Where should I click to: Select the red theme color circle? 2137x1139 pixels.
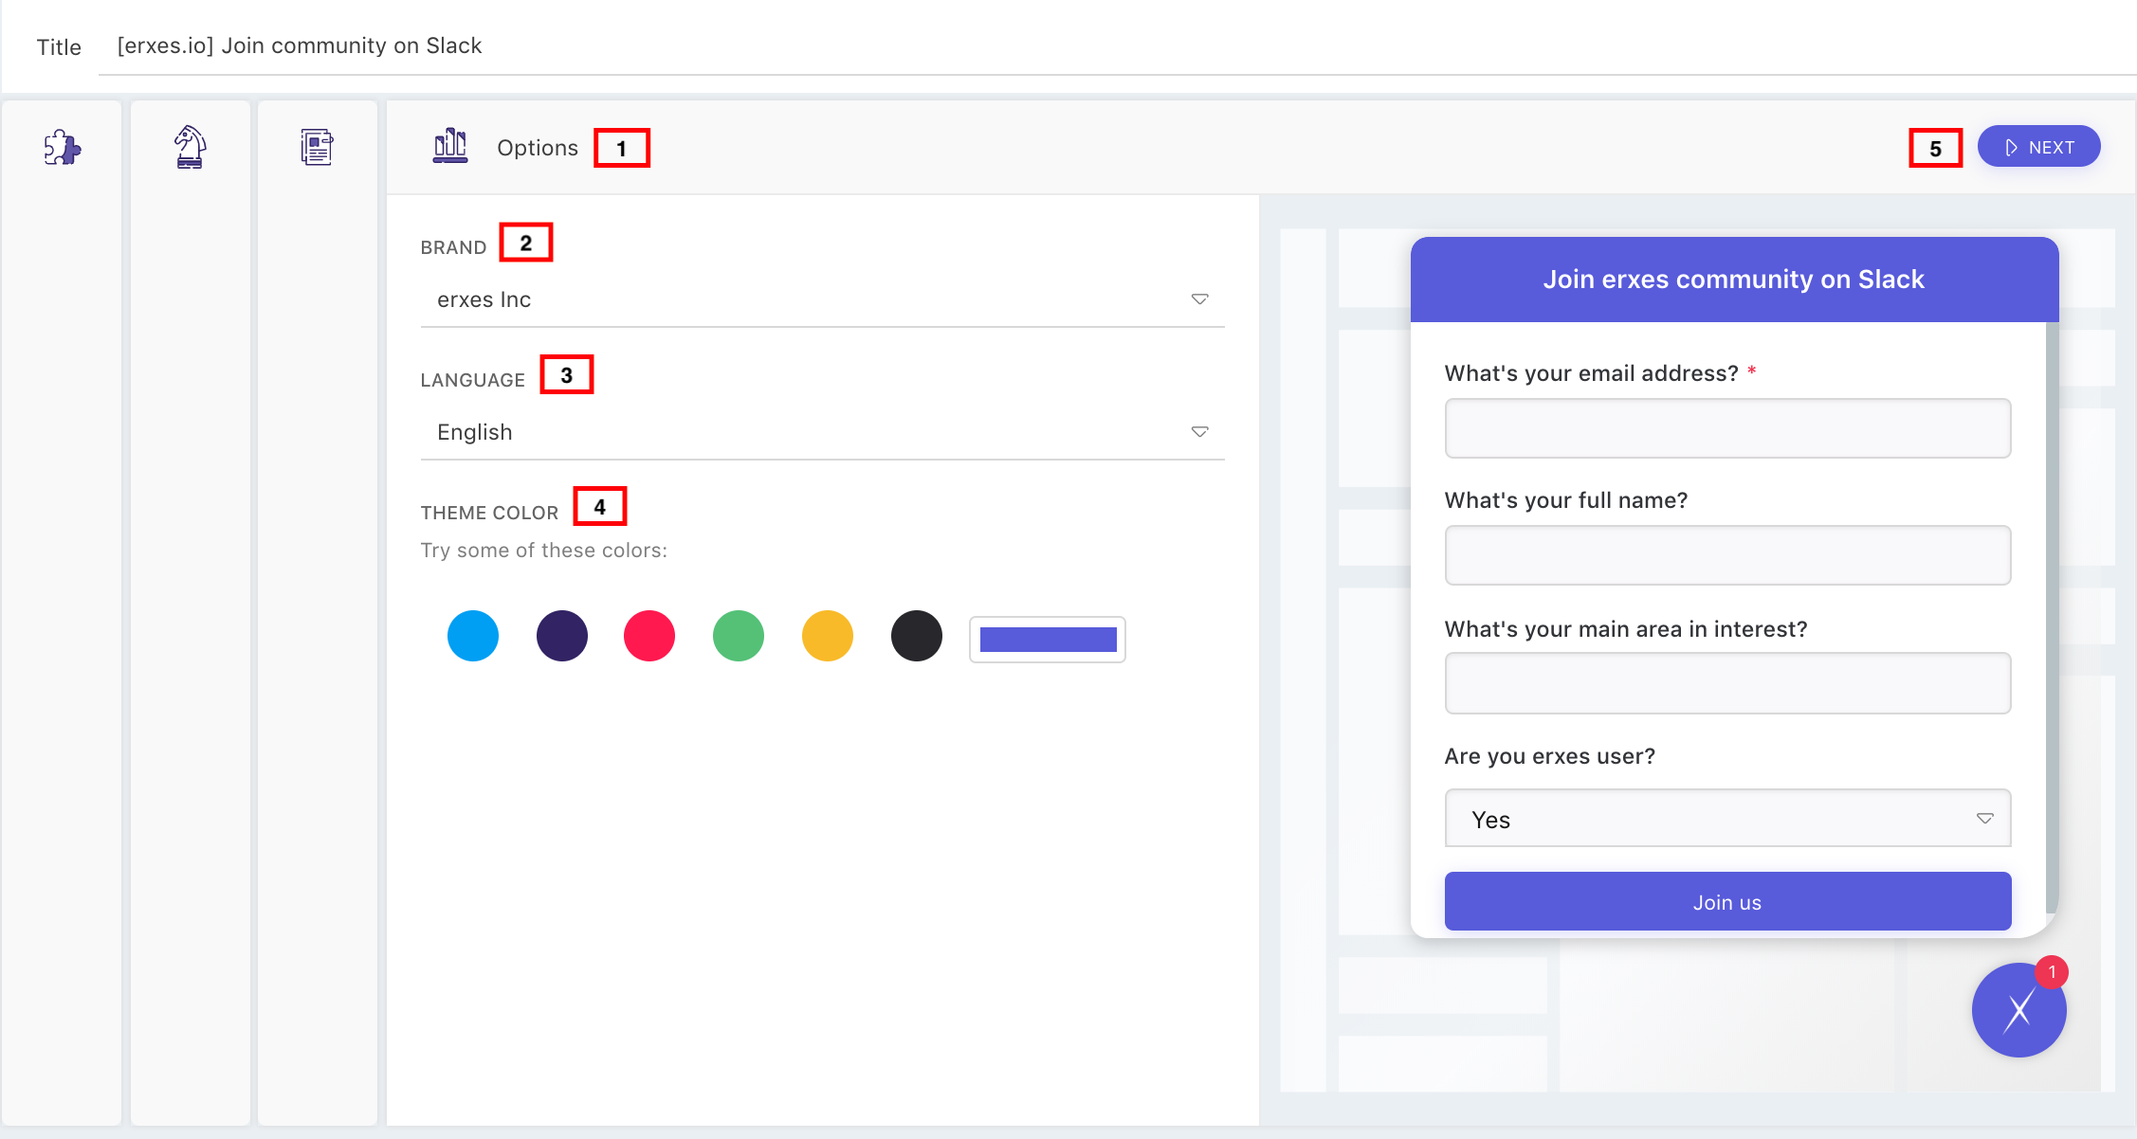point(649,636)
